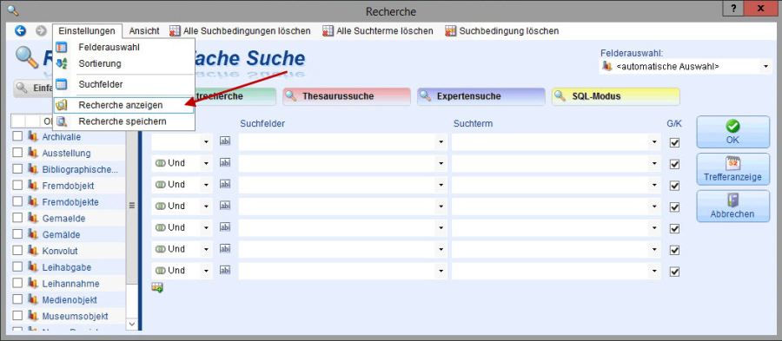
Task: Open the Einstellungen menu
Action: (87, 31)
